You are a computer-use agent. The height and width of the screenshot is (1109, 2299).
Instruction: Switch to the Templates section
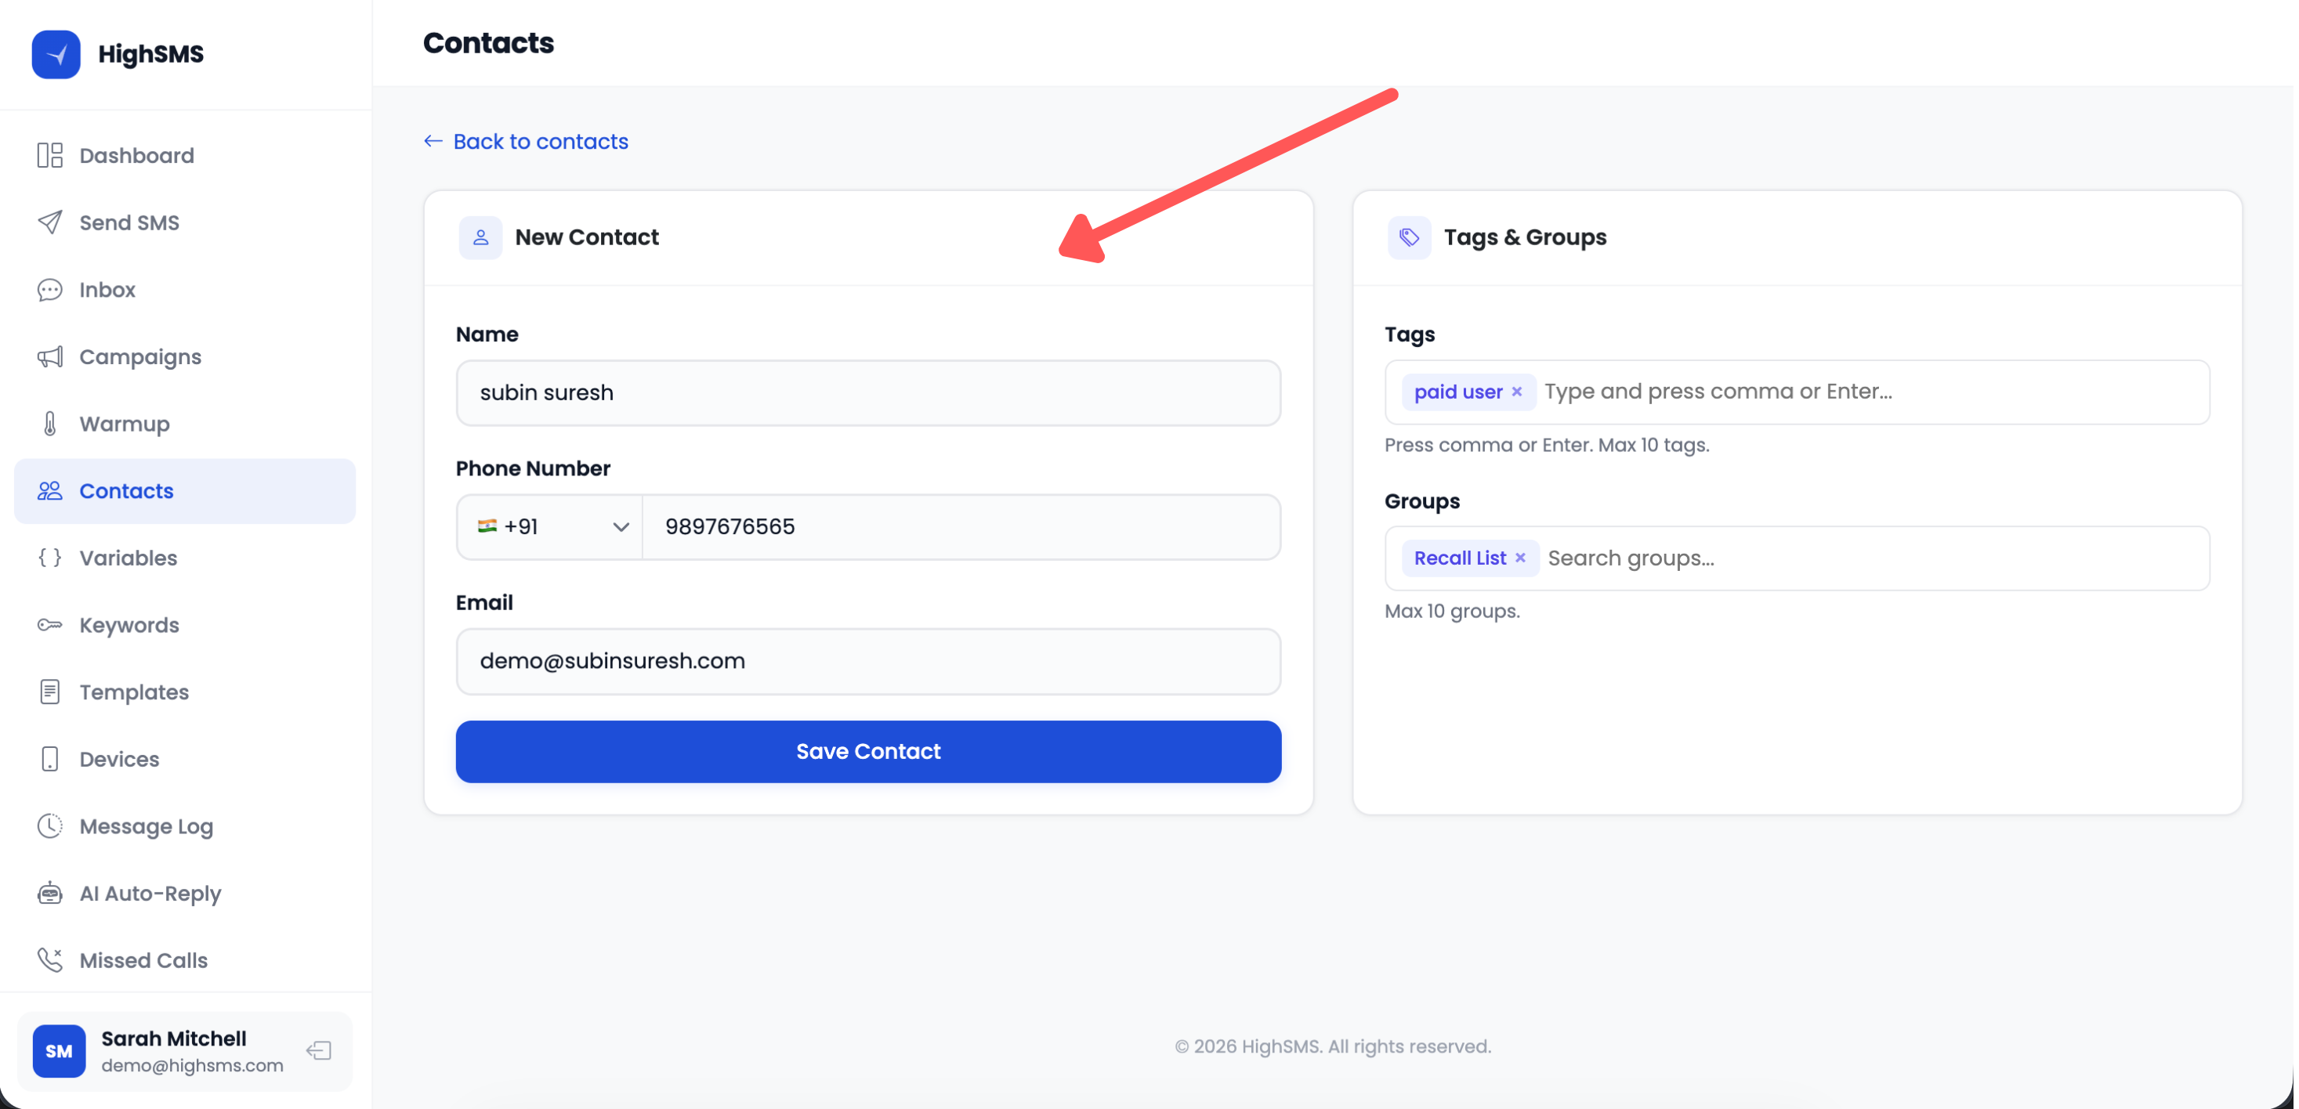134,692
